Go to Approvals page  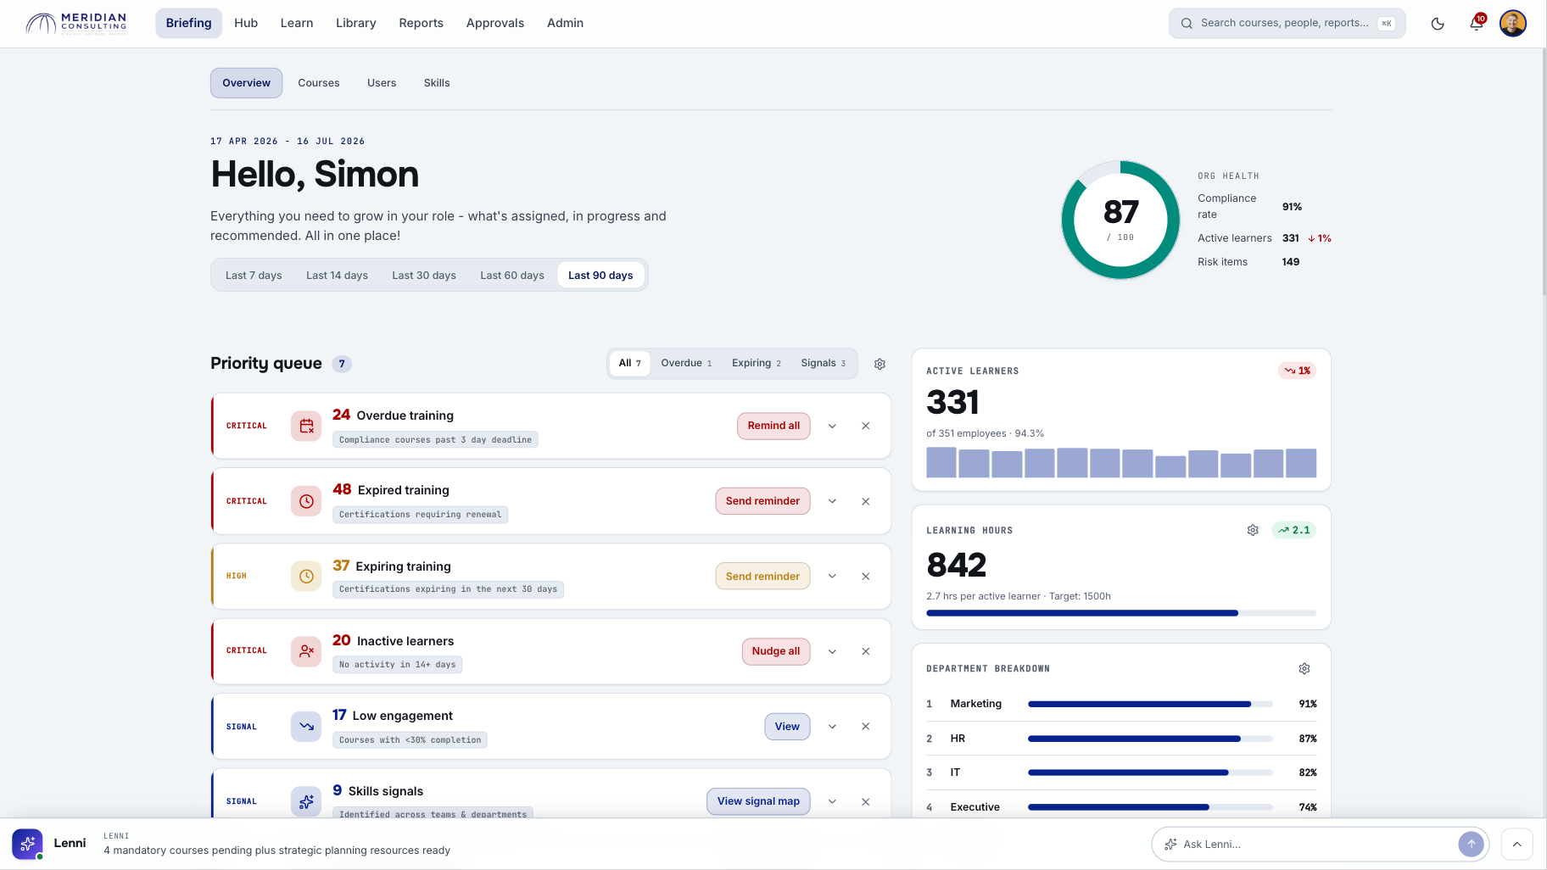click(x=495, y=23)
